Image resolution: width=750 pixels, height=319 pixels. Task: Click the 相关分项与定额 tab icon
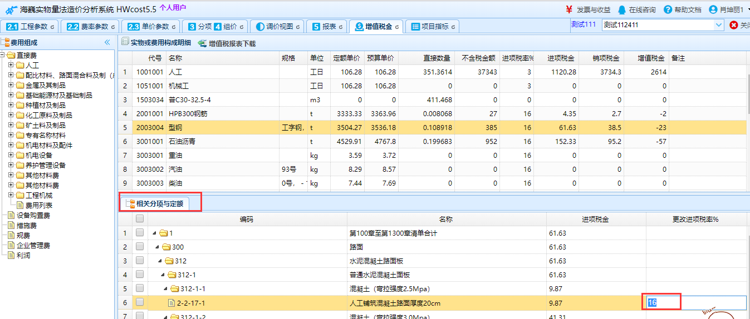(x=130, y=204)
